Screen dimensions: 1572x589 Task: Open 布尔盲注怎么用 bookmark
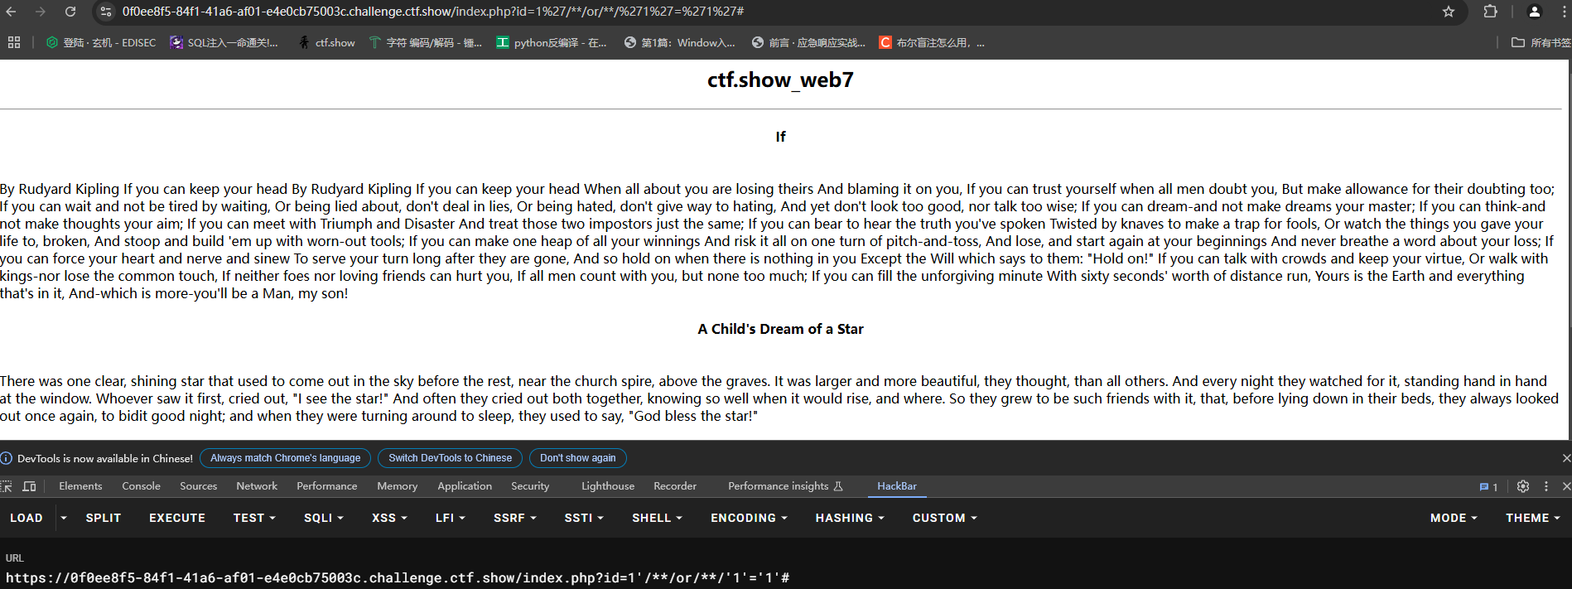[x=933, y=42]
